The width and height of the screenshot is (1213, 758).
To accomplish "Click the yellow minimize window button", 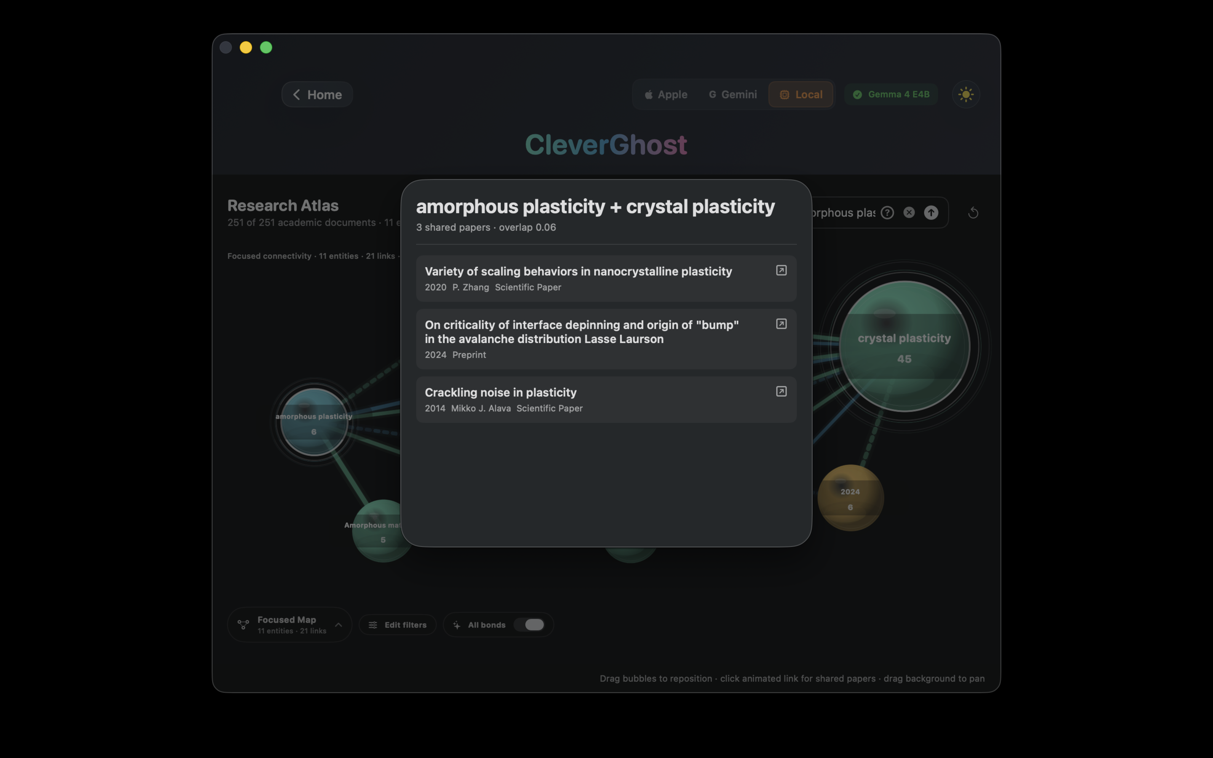I will click(246, 47).
